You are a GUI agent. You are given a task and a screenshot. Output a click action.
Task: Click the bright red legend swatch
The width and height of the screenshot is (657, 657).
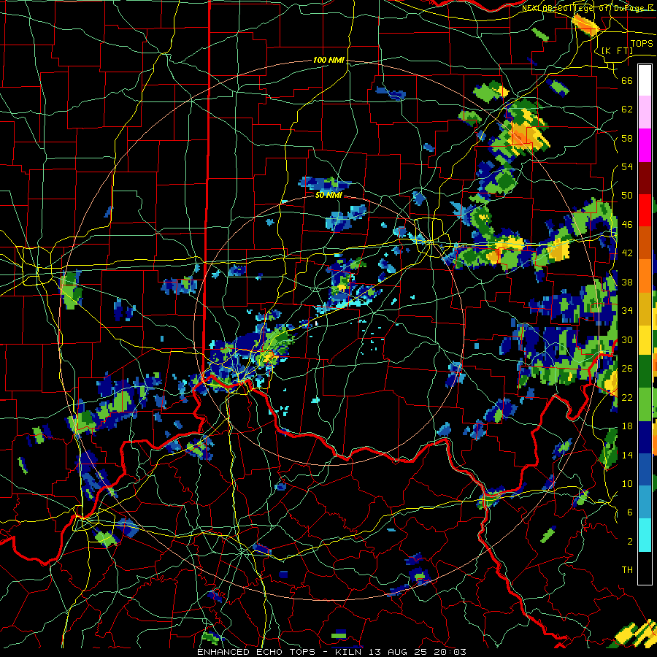coord(645,210)
